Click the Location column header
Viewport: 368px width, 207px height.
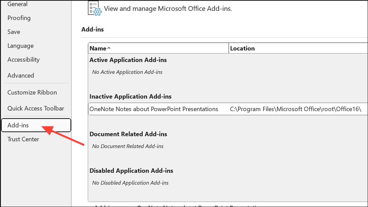coord(242,48)
